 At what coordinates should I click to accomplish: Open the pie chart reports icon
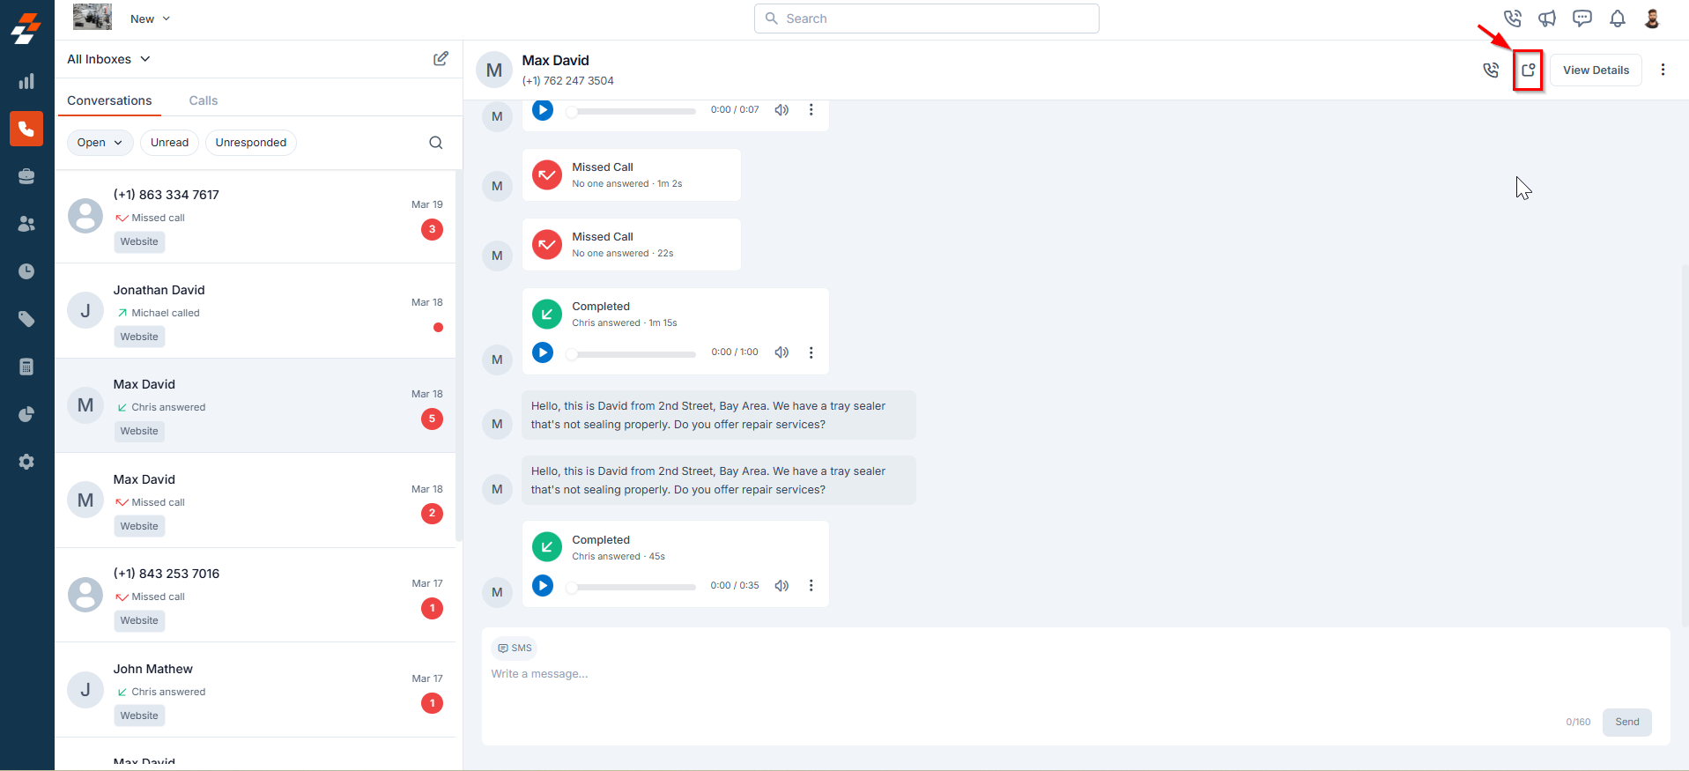point(26,414)
